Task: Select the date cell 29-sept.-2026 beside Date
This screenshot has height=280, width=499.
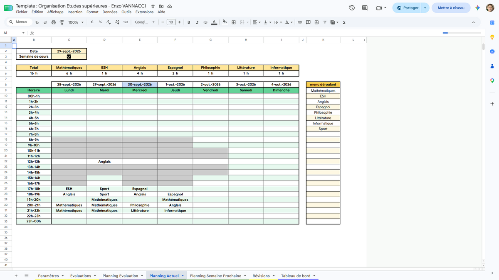Action: (x=69, y=51)
